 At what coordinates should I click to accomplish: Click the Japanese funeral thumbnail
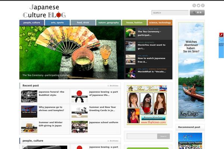(29, 96)
